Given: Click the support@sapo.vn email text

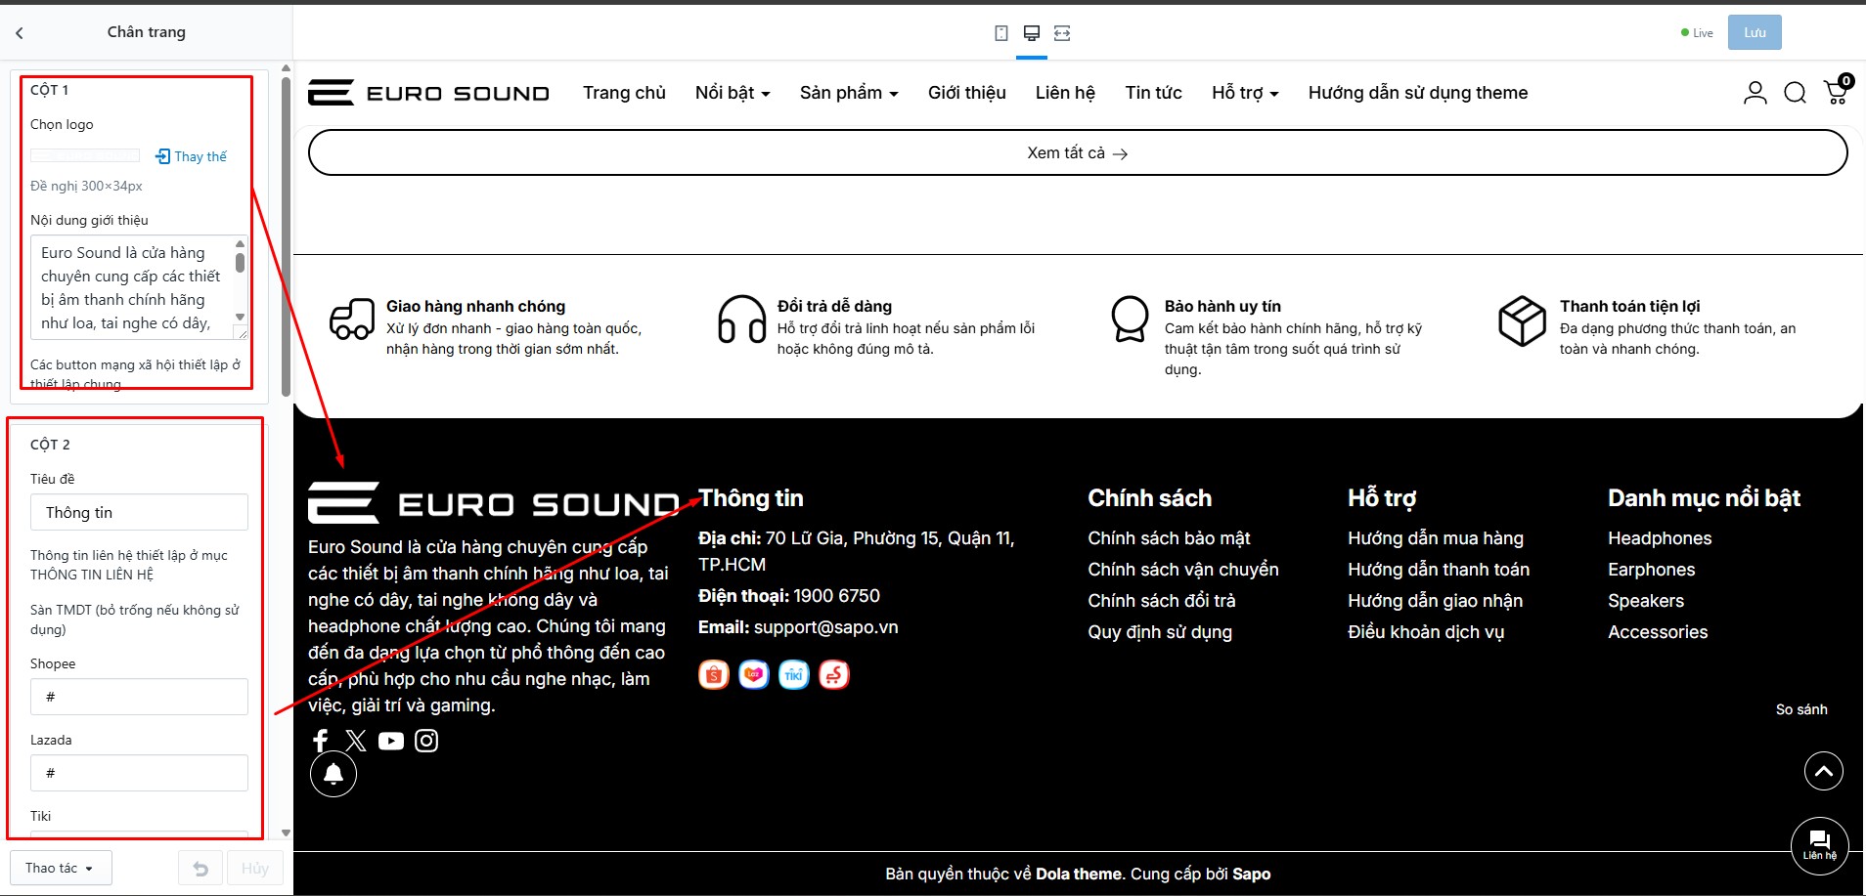Looking at the screenshot, I should point(826,627).
